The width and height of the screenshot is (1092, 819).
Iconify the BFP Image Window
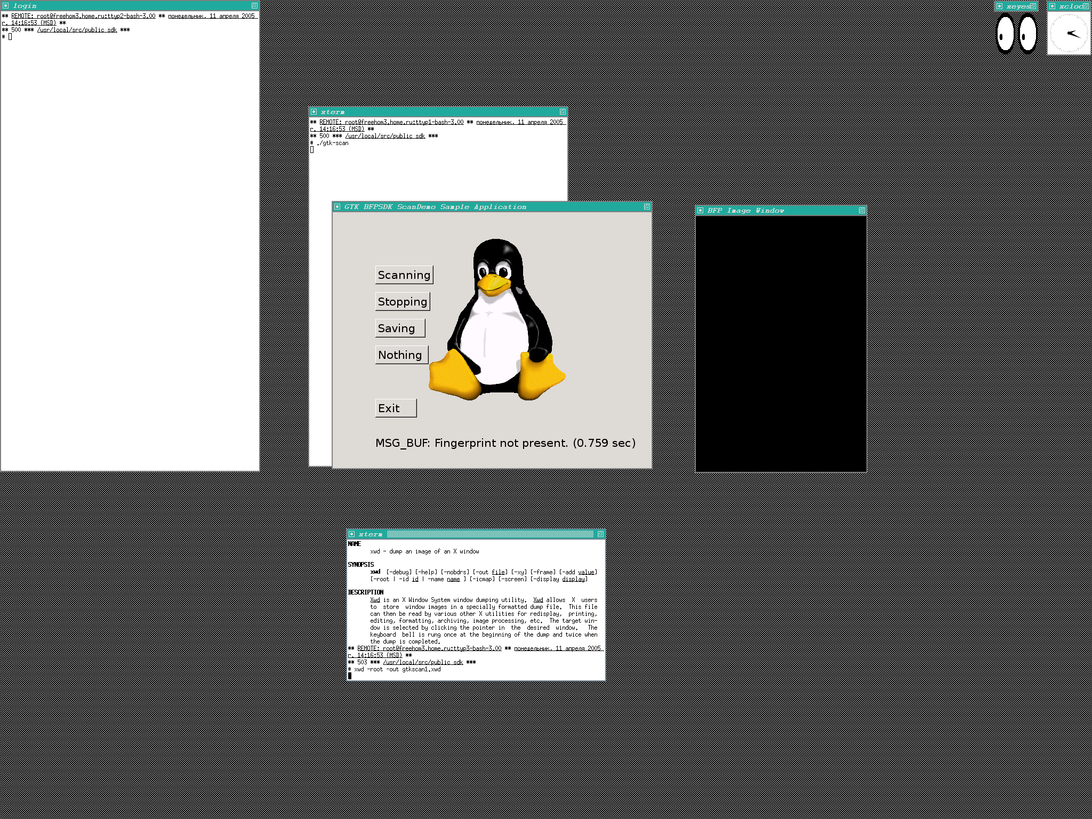tap(700, 211)
